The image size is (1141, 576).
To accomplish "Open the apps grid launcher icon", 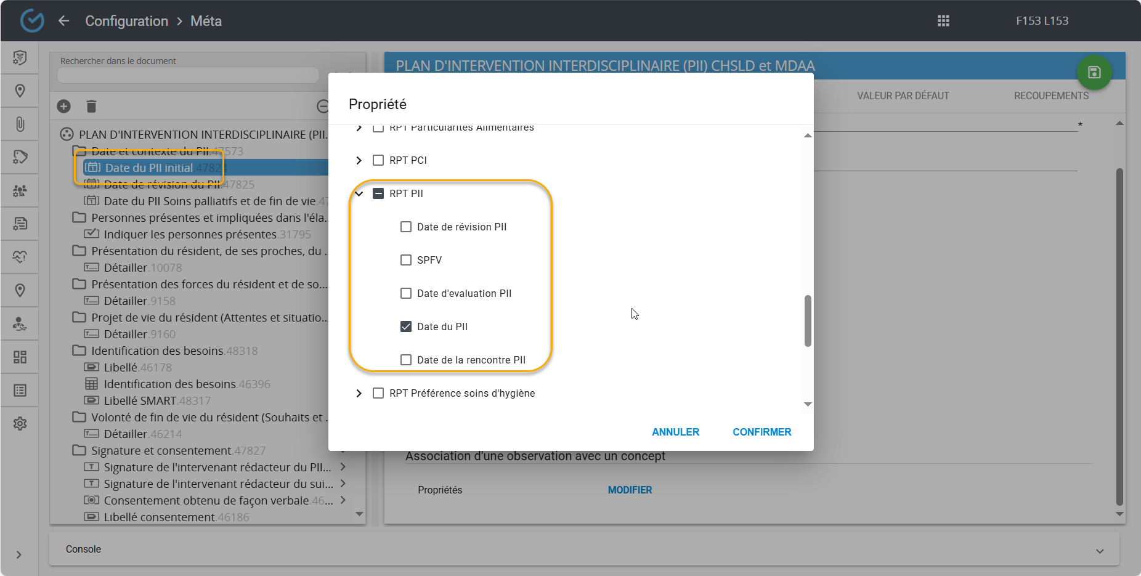I will (943, 21).
